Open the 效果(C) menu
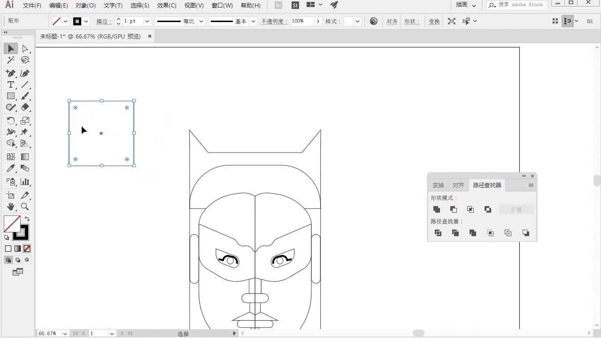This screenshot has height=338, width=601. point(167,5)
